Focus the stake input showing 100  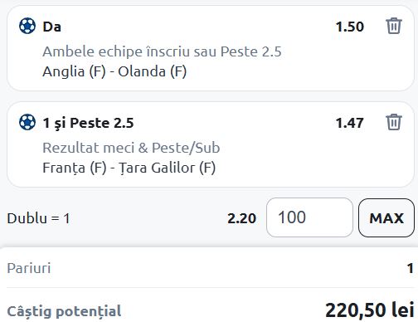tap(309, 217)
